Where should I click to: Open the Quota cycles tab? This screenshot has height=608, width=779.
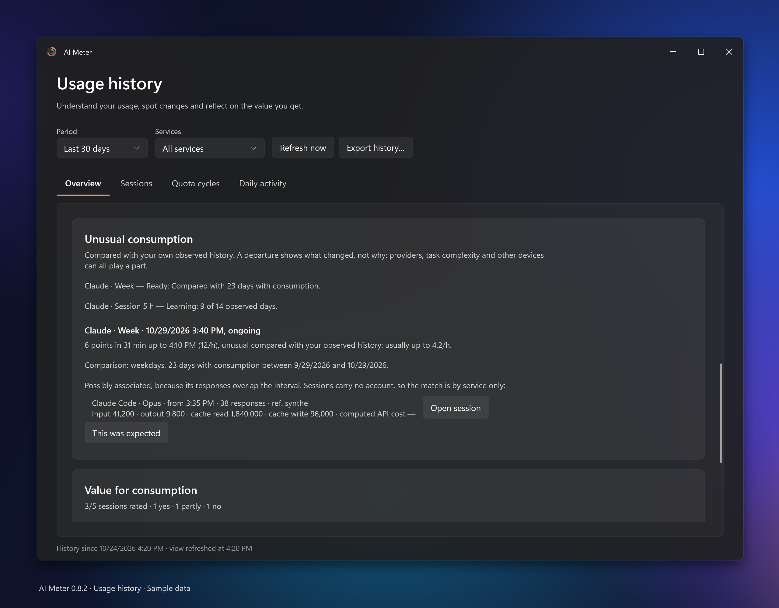pyautogui.click(x=195, y=184)
